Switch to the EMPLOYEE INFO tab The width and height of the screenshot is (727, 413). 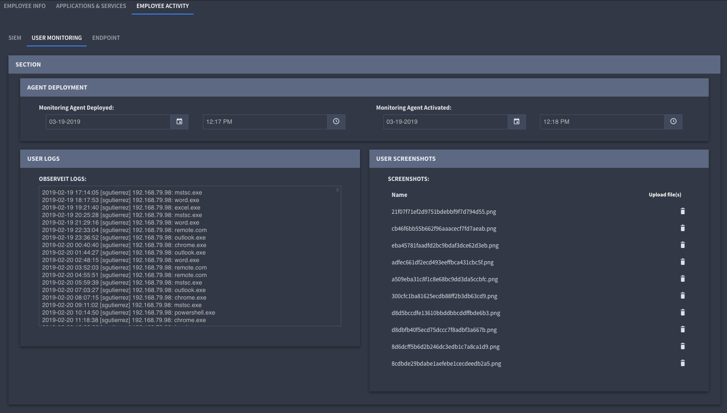24,6
